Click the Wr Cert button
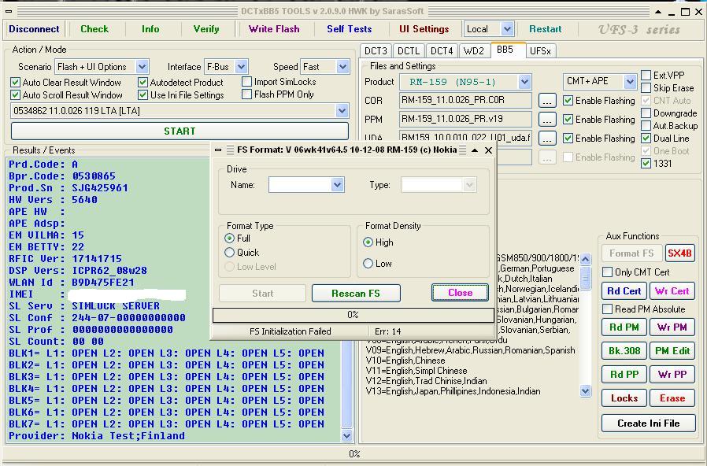The width and height of the screenshot is (707, 466). coord(672,291)
